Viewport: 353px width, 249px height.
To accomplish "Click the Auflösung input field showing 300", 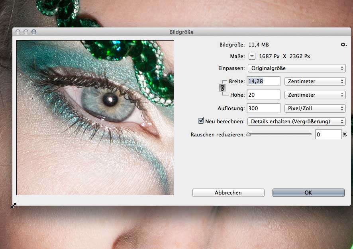I will pos(264,108).
